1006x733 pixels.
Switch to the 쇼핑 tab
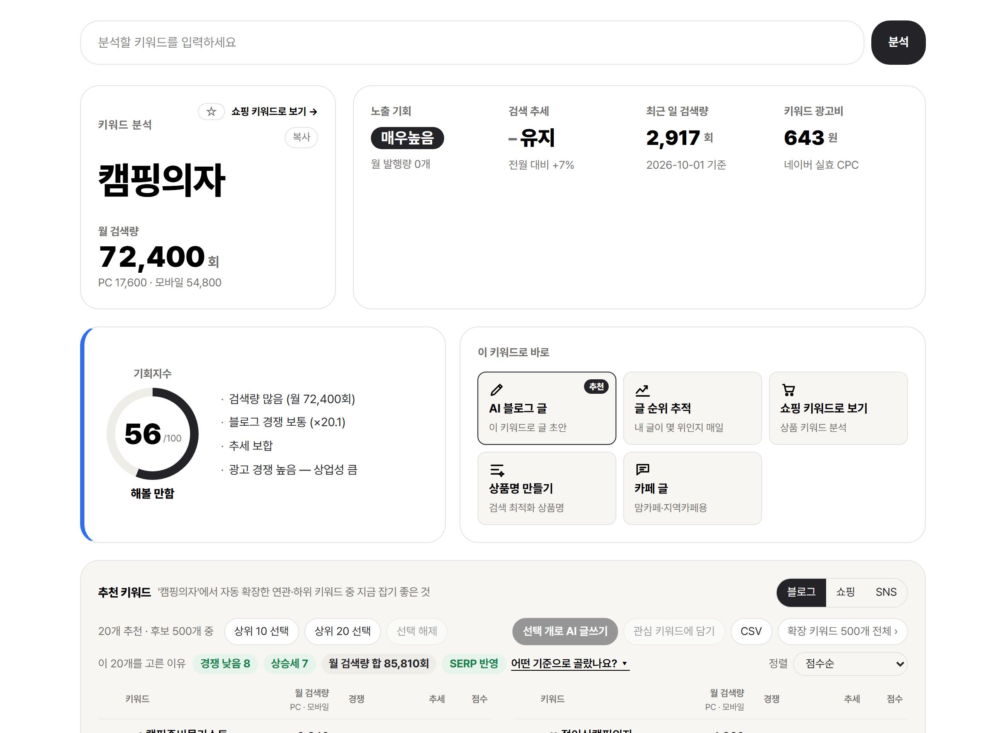point(845,592)
